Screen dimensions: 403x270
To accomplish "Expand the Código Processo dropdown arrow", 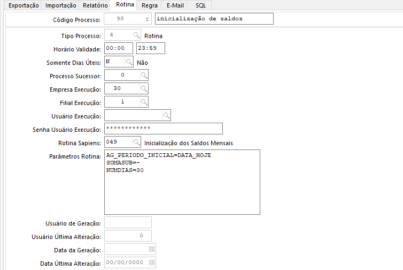I will (147, 19).
